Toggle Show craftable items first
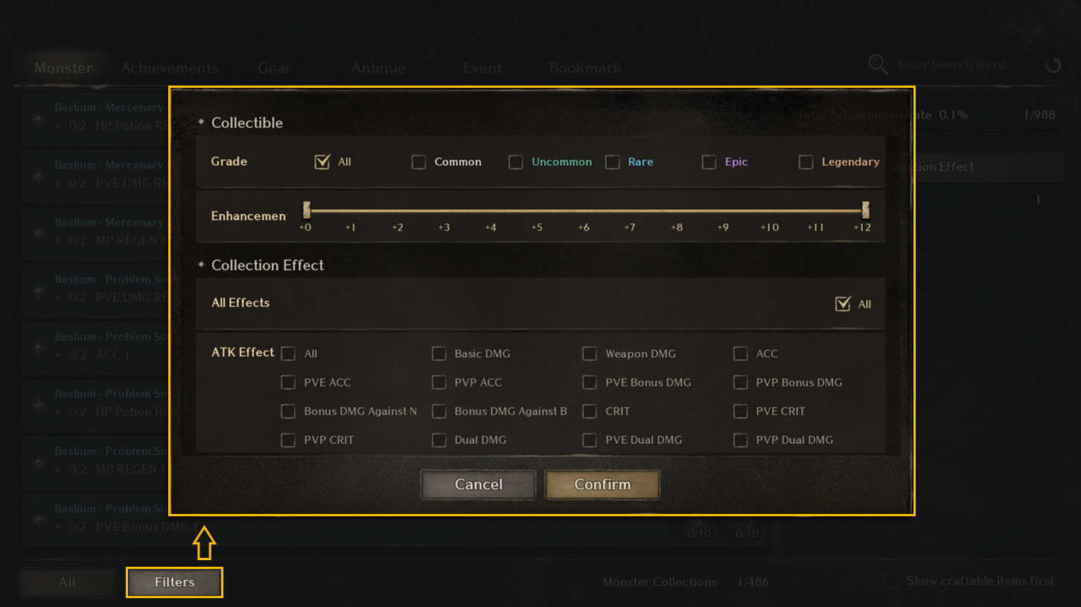Viewport: 1081px width, 607px height. (x=890, y=581)
